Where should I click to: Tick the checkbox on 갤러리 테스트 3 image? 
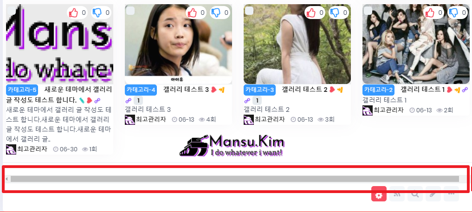coord(130,11)
